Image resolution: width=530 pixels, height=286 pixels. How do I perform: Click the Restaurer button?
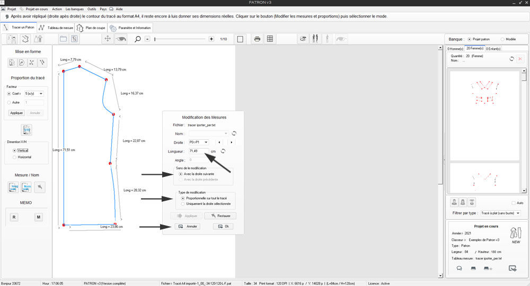click(220, 216)
